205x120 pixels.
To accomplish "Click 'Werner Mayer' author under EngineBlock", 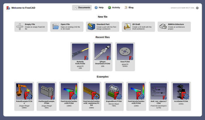I will pyautogui.click(x=114, y=104).
